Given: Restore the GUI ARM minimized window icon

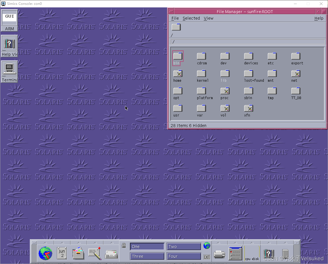Looking at the screenshot, I should coord(9,20).
